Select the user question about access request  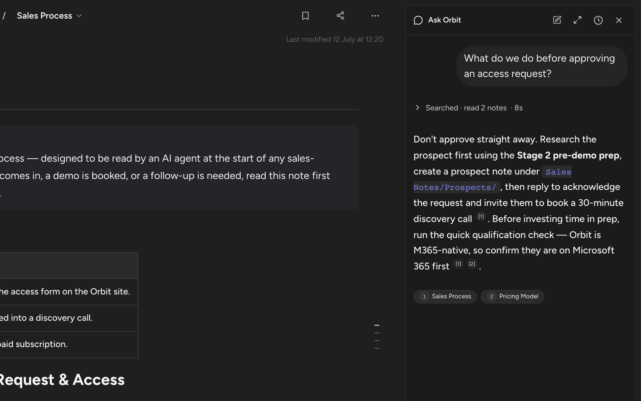pyautogui.click(x=542, y=66)
